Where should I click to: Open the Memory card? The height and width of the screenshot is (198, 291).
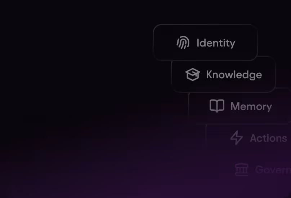(239, 107)
